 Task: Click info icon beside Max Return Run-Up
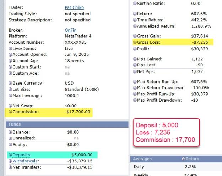[135, 82]
